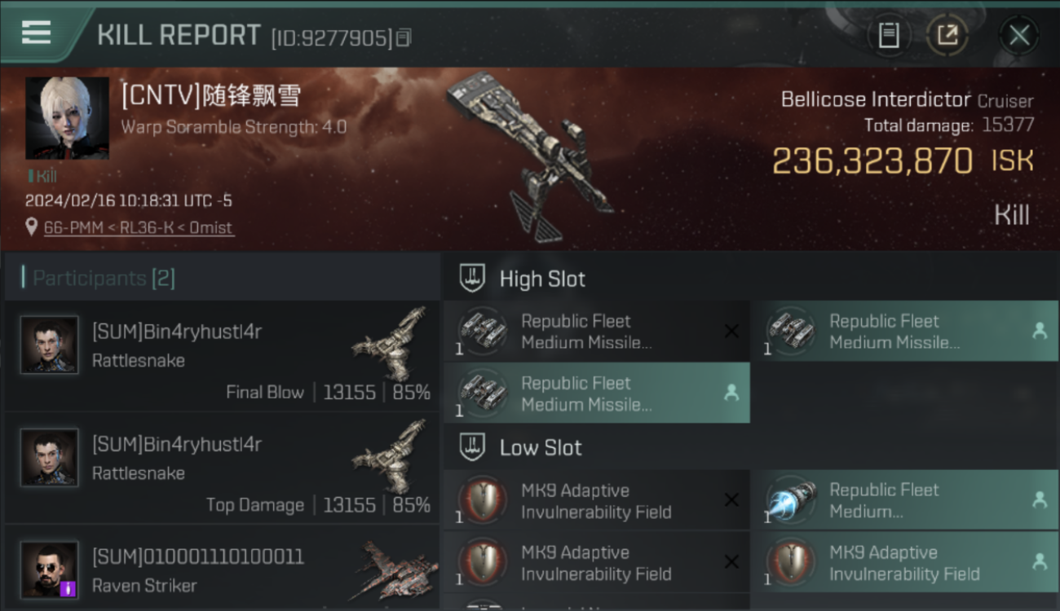Open the Raven Striker participant row
1060x611 pixels.
[x=222, y=569]
